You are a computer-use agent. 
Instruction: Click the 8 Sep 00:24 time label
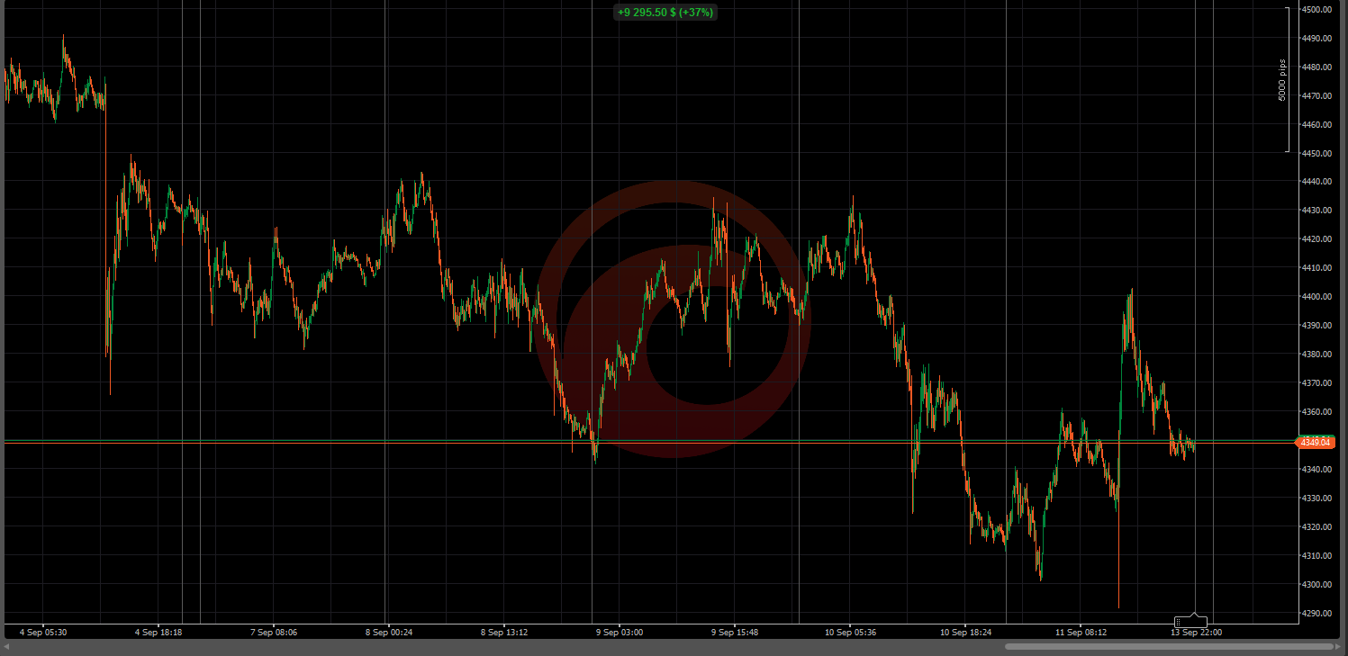coord(389,633)
